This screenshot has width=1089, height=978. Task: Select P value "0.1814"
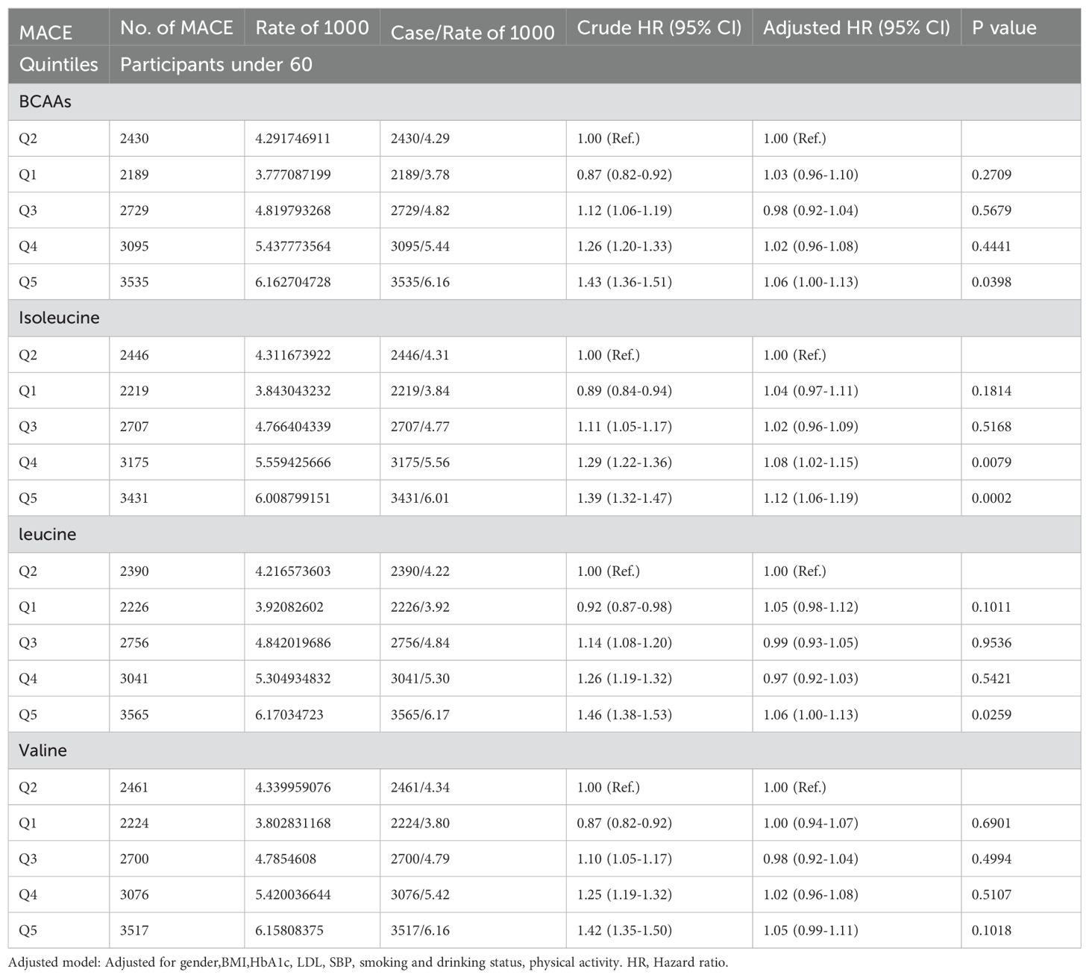(991, 391)
